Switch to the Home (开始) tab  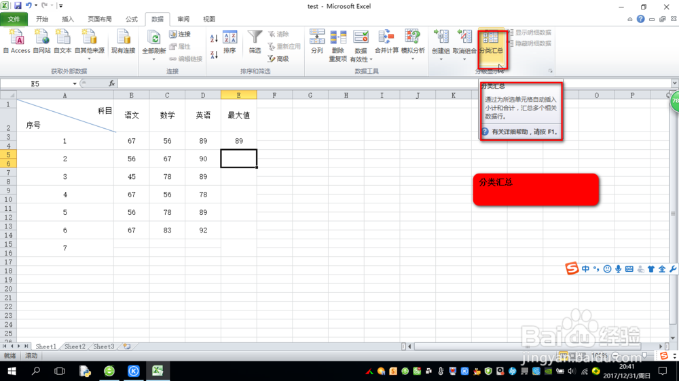coord(42,19)
